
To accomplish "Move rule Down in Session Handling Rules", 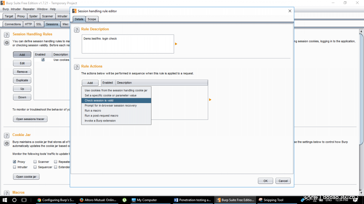I will coord(22,97).
